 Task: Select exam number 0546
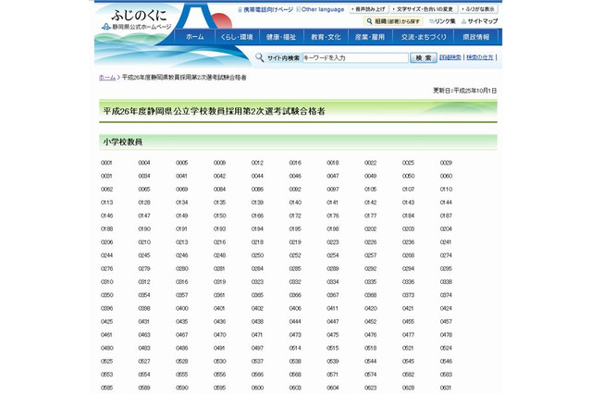click(446, 361)
